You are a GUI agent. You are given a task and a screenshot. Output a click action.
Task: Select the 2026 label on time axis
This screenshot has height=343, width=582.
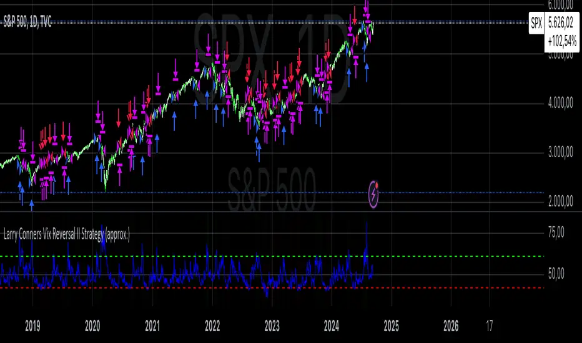[x=451, y=326]
